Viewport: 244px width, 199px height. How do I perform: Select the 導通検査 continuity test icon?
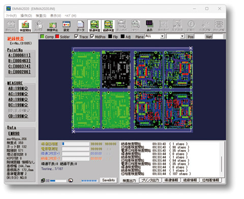tap(95, 26)
